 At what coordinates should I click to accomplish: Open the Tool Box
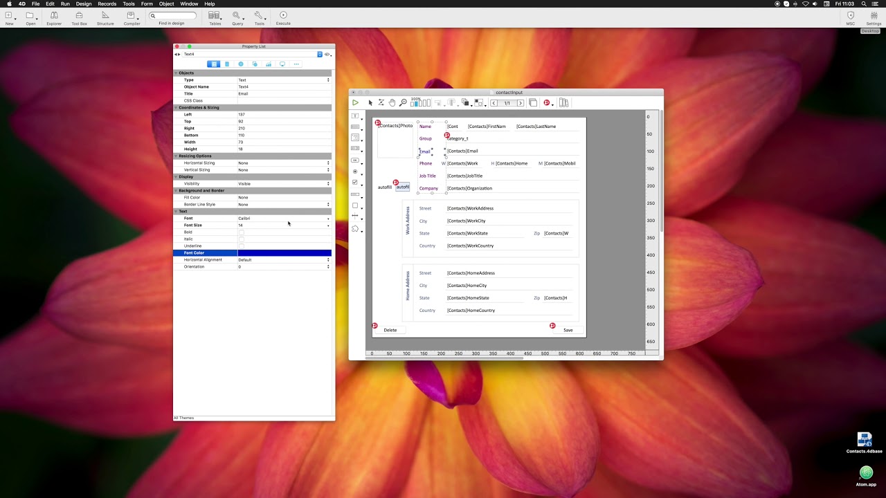click(79, 18)
